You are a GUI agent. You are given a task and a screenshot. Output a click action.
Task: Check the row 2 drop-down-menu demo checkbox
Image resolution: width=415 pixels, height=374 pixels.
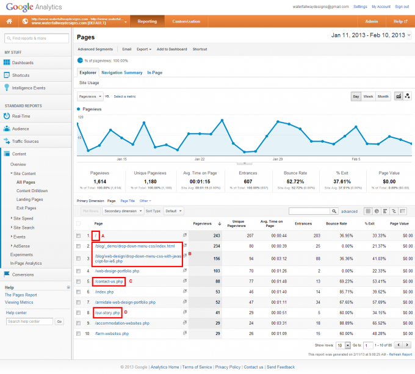click(x=78, y=246)
